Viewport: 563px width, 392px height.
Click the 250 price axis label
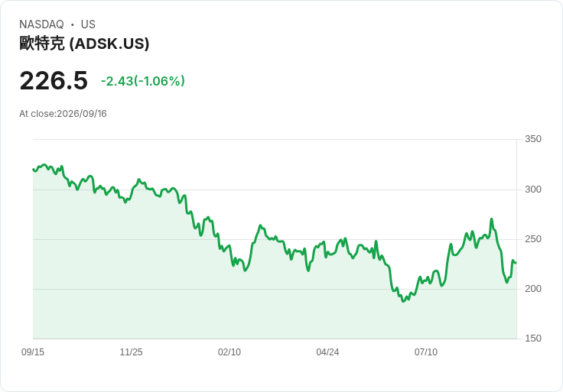click(x=533, y=239)
